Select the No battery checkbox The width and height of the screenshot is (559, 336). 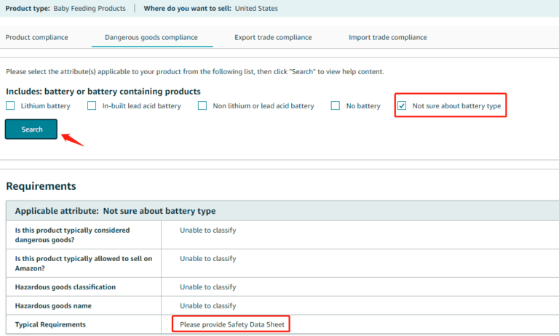[x=336, y=106]
